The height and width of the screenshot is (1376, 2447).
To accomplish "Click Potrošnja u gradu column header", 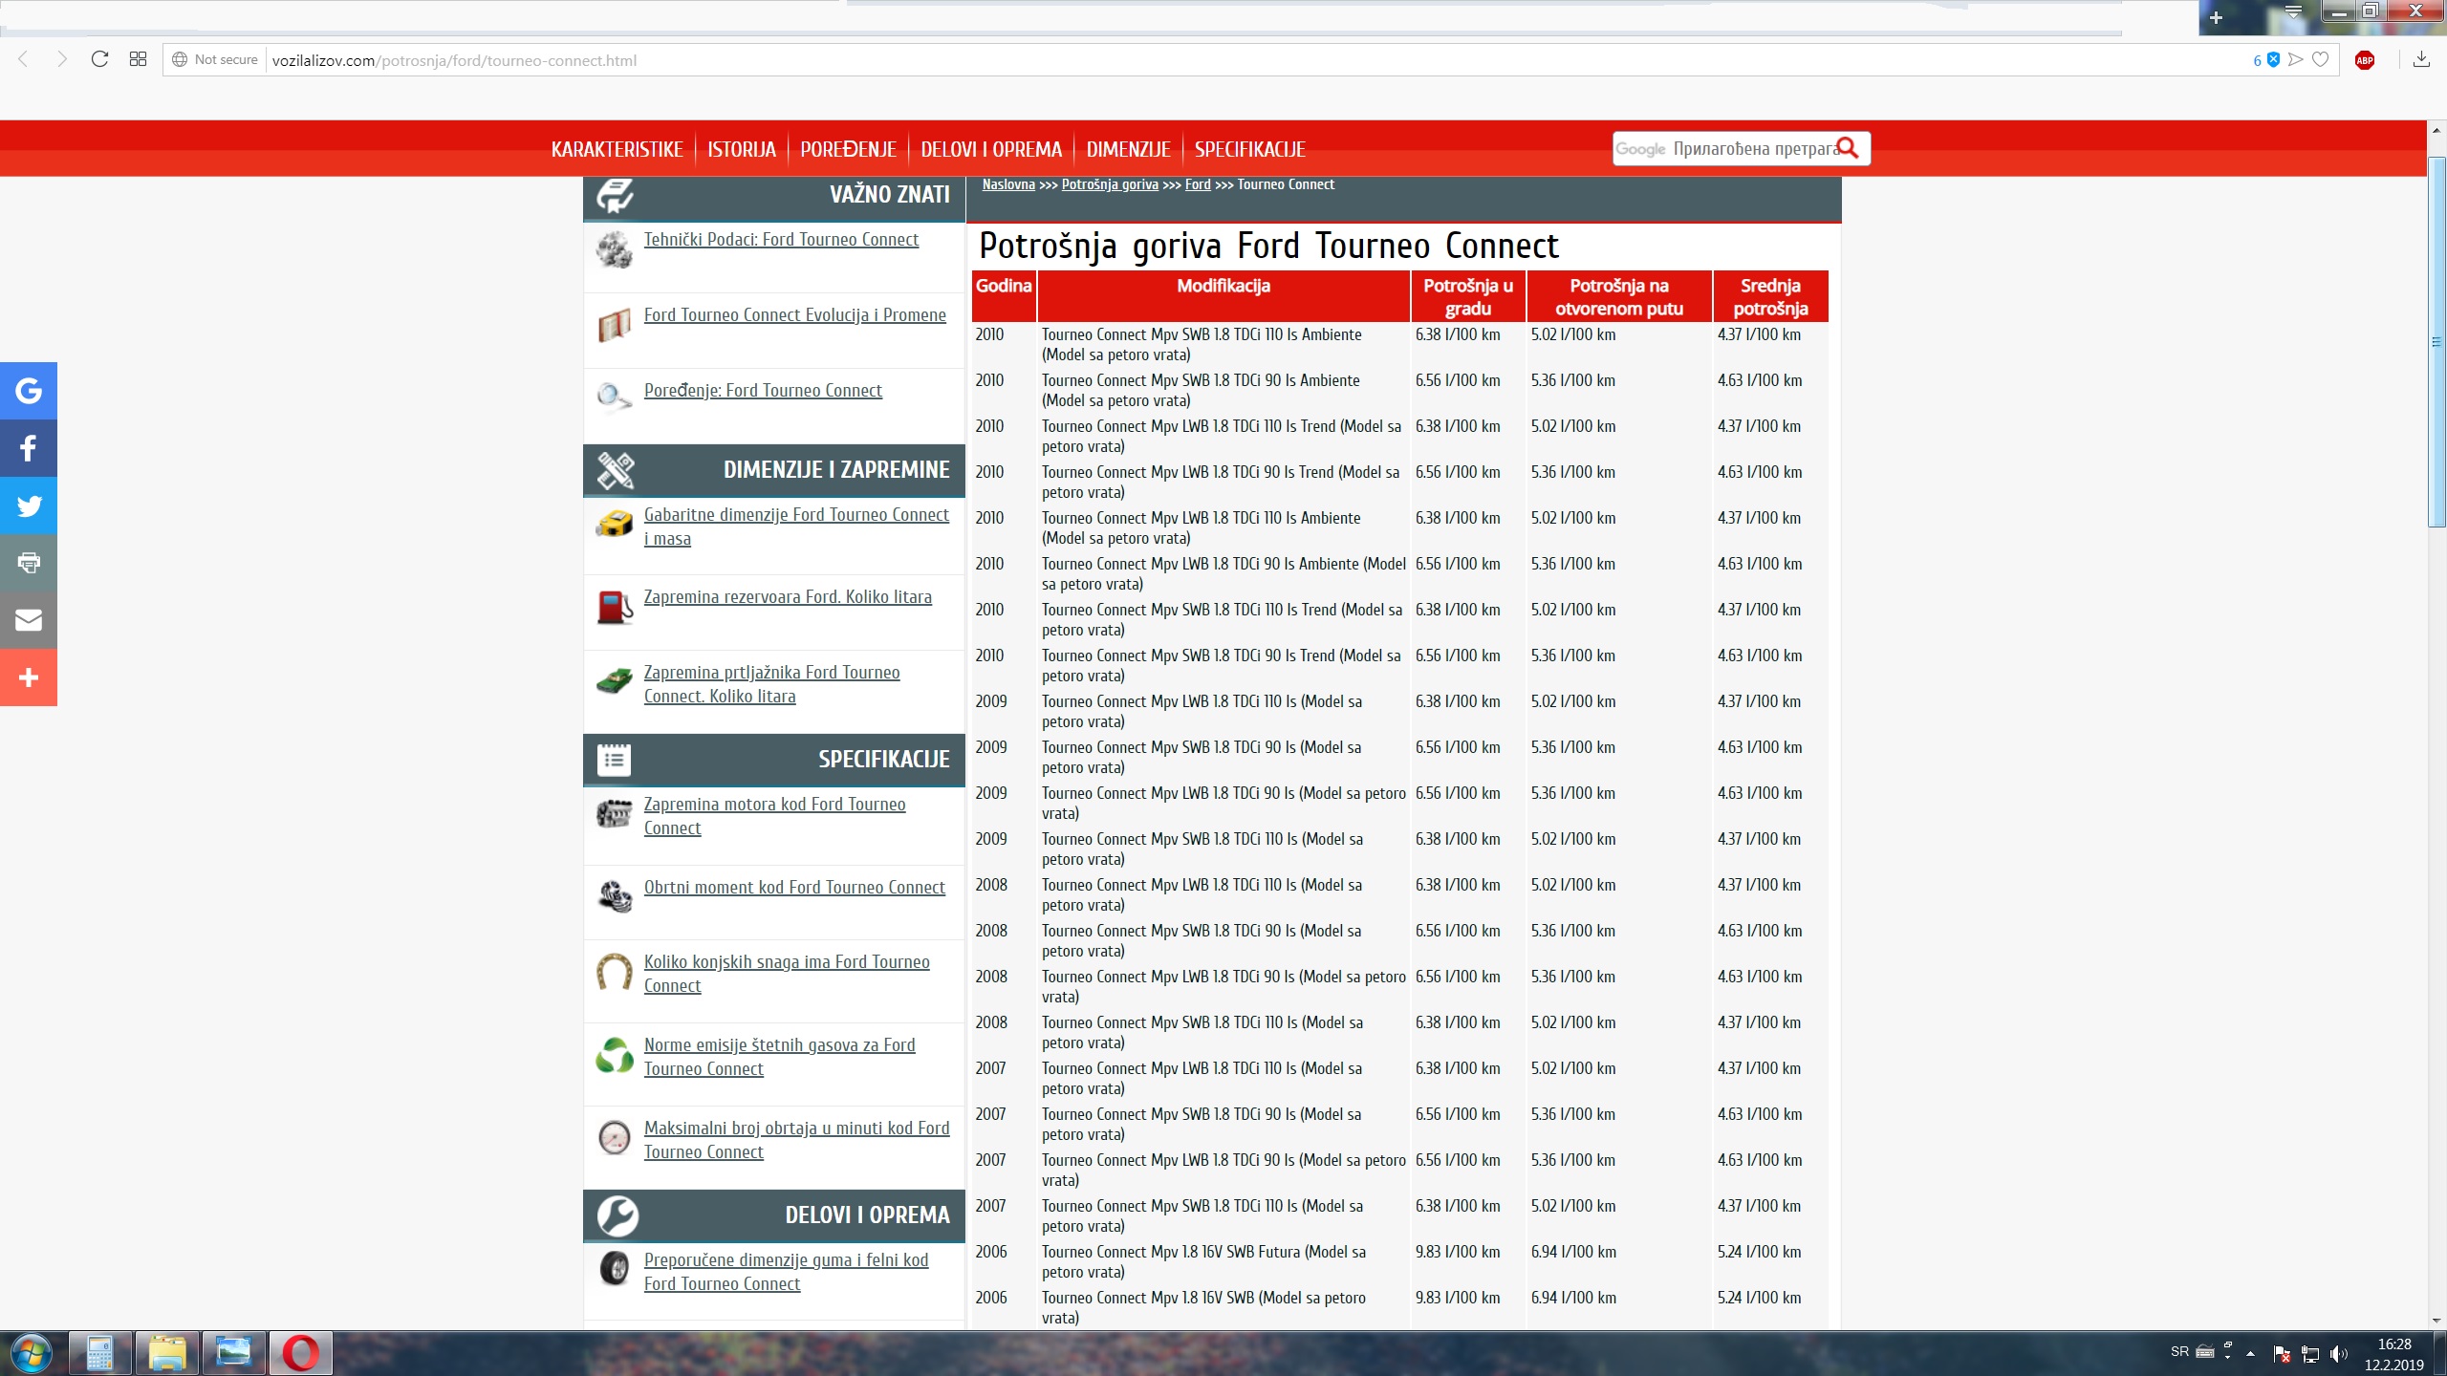I will point(1468,296).
